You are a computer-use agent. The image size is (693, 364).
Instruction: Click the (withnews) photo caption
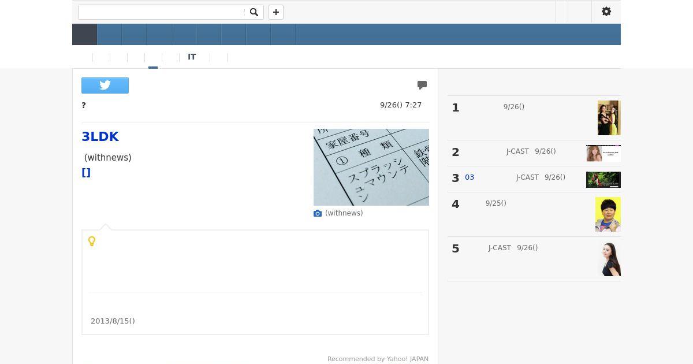pyautogui.click(x=344, y=213)
